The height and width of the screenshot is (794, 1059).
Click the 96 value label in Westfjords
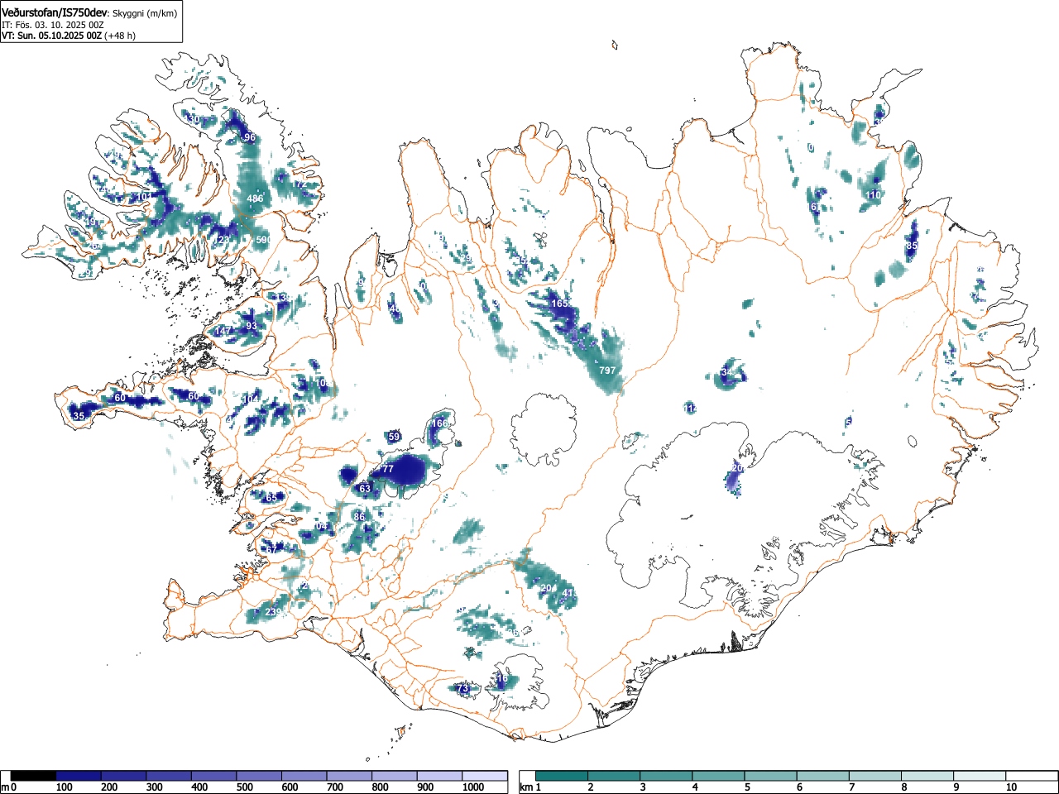(x=250, y=137)
